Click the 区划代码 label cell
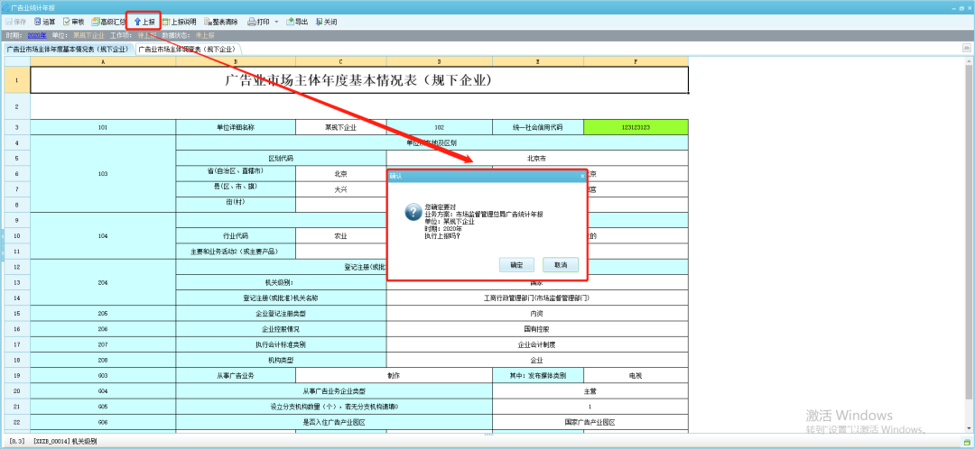 (281, 159)
